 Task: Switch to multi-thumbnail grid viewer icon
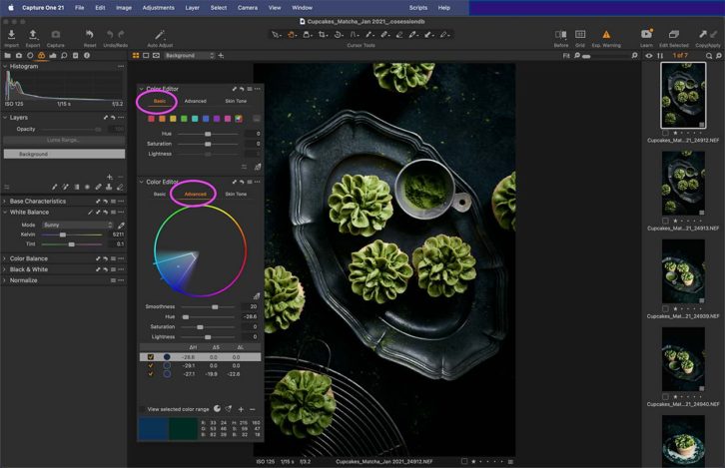(x=136, y=56)
